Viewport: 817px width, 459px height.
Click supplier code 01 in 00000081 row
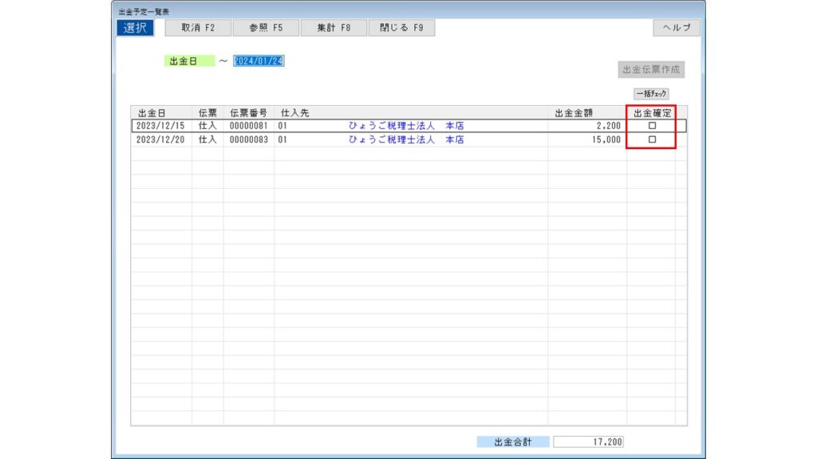282,125
